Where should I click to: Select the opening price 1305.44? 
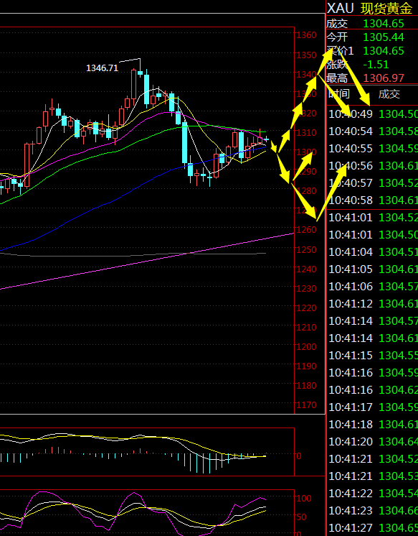coord(384,37)
